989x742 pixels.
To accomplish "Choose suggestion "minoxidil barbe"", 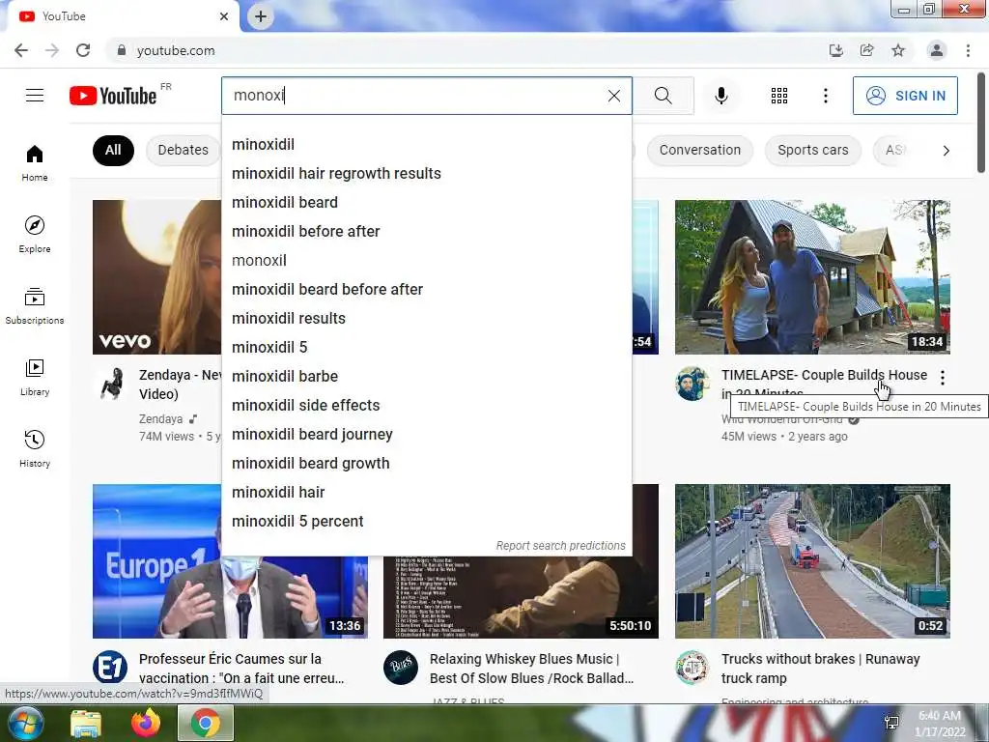I will pos(426,377).
